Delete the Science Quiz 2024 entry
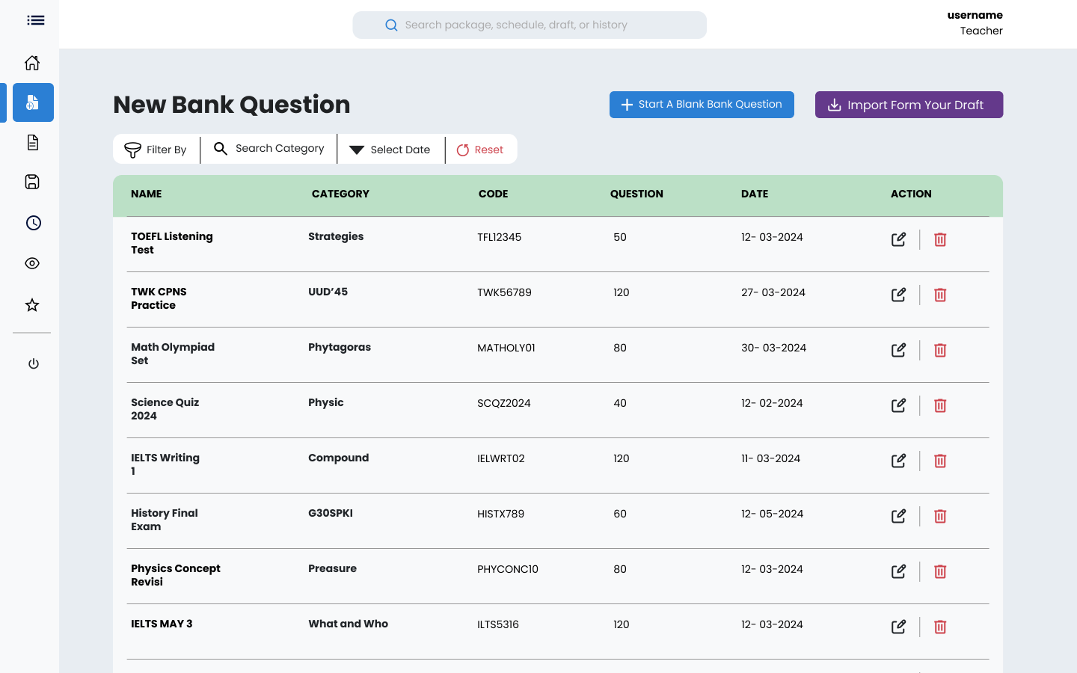The width and height of the screenshot is (1077, 673). [x=940, y=405]
